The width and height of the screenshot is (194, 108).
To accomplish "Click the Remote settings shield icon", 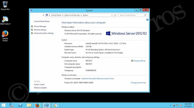I will [32, 30].
